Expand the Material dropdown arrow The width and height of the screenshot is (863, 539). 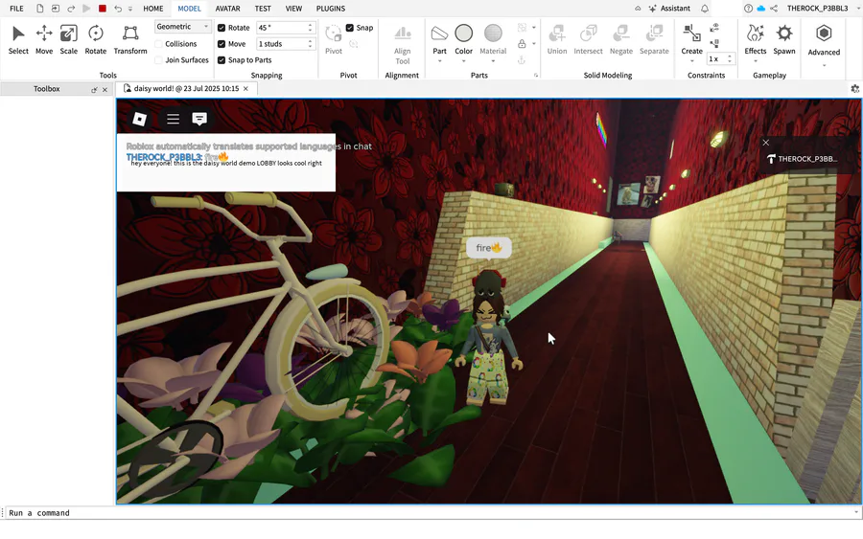493,61
